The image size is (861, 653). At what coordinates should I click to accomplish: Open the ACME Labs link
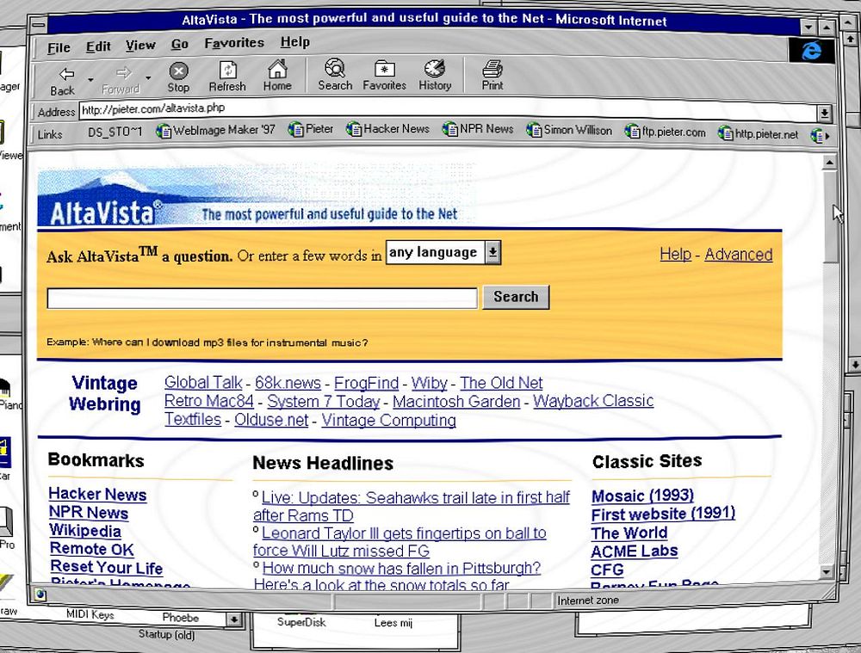click(635, 551)
